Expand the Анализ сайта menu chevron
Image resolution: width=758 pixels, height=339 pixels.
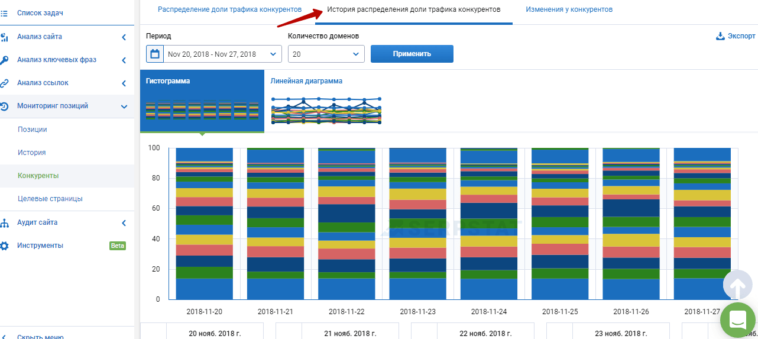point(124,37)
